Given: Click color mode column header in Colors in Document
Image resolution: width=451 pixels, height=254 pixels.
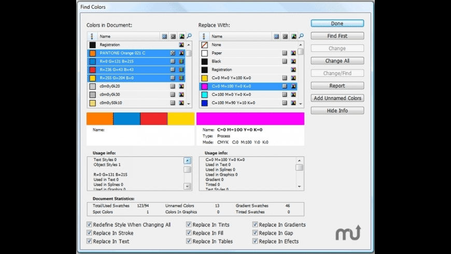Looking at the screenshot, I should (x=182, y=36).
